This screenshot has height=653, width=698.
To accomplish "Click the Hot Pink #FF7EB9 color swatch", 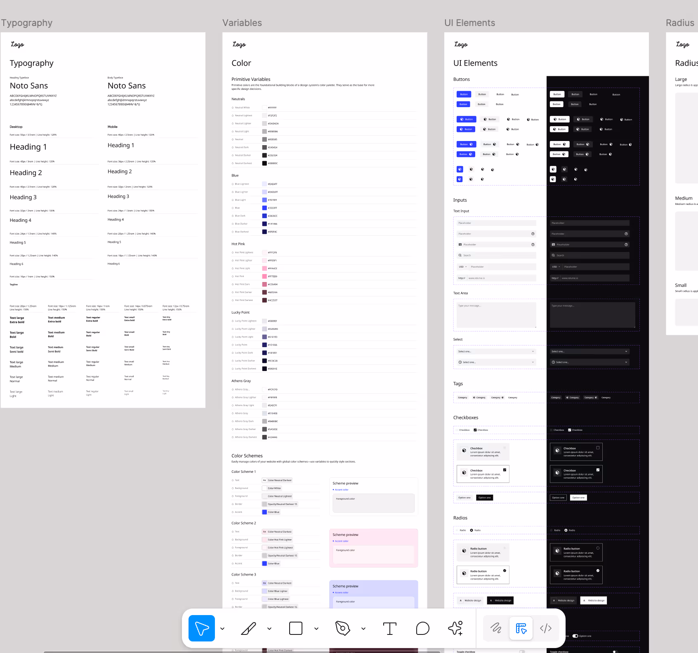I will click(264, 276).
